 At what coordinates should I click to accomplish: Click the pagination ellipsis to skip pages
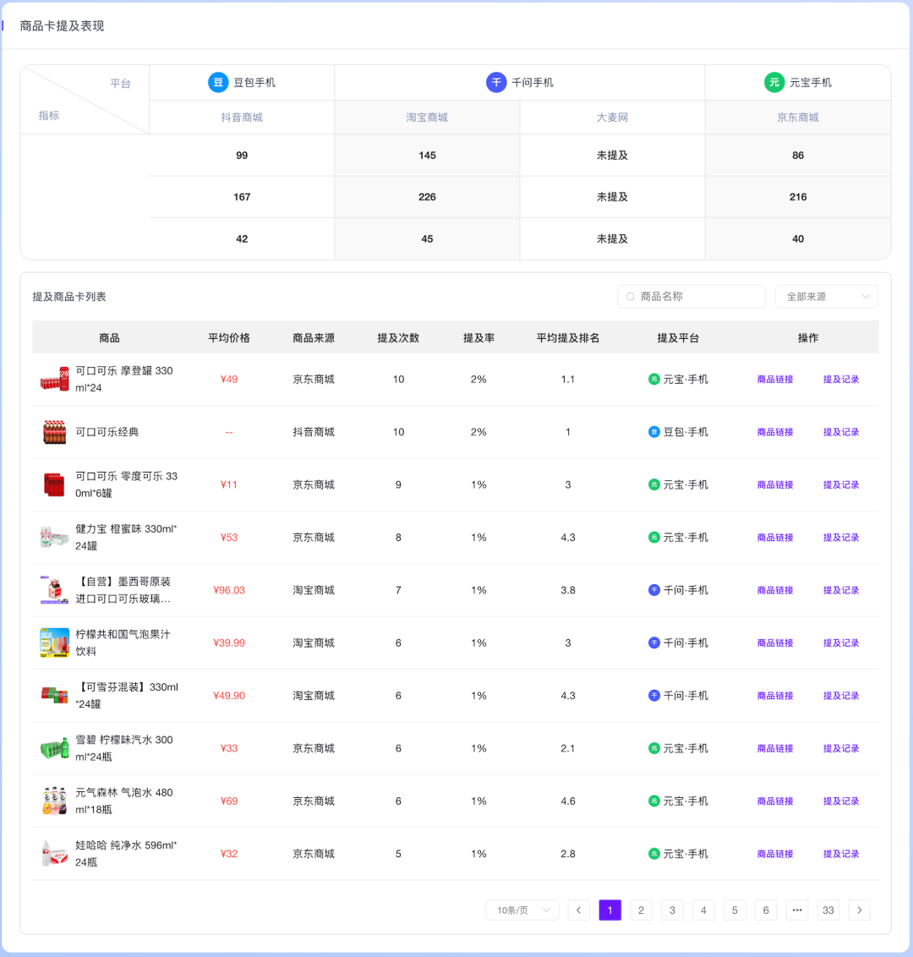click(797, 910)
